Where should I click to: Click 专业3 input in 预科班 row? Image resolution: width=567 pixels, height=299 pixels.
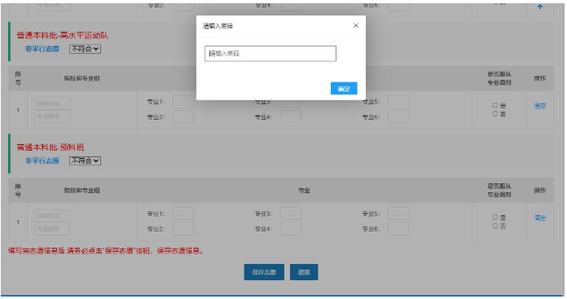click(x=291, y=213)
